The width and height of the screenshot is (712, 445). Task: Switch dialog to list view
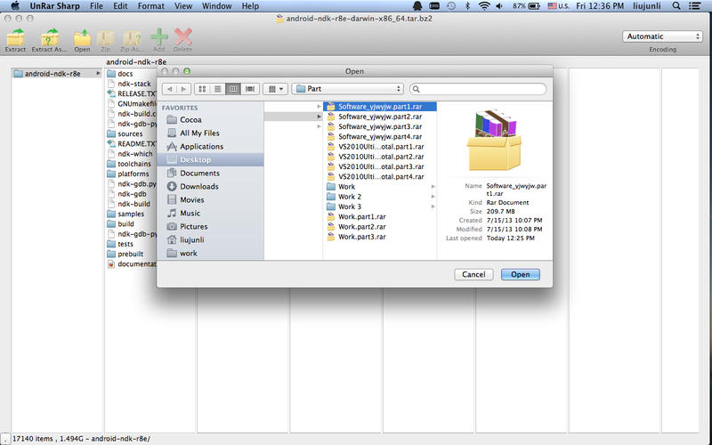[217, 89]
